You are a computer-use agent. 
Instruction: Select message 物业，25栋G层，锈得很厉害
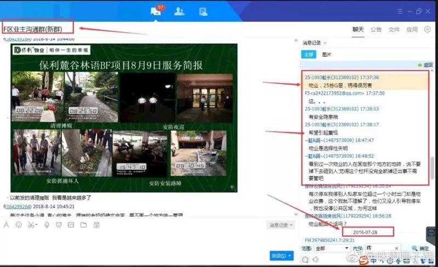pos(340,85)
